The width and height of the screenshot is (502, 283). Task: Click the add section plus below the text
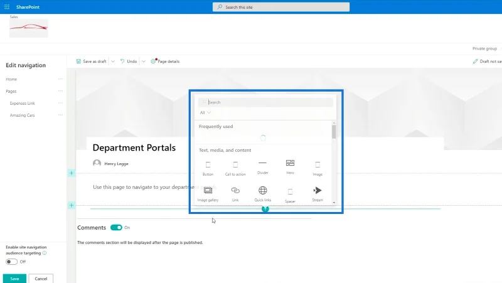point(72,205)
